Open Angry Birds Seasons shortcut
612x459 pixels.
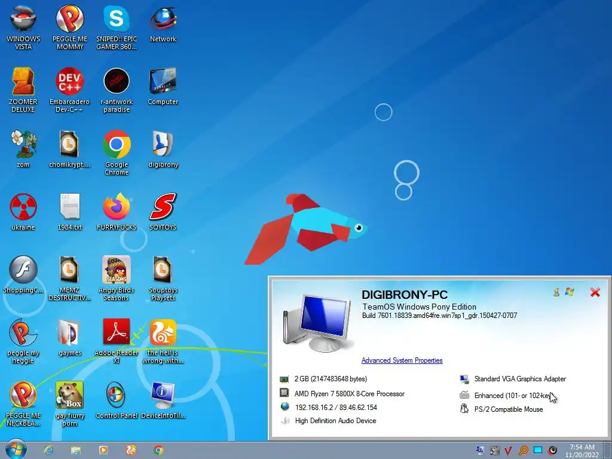pos(117,279)
